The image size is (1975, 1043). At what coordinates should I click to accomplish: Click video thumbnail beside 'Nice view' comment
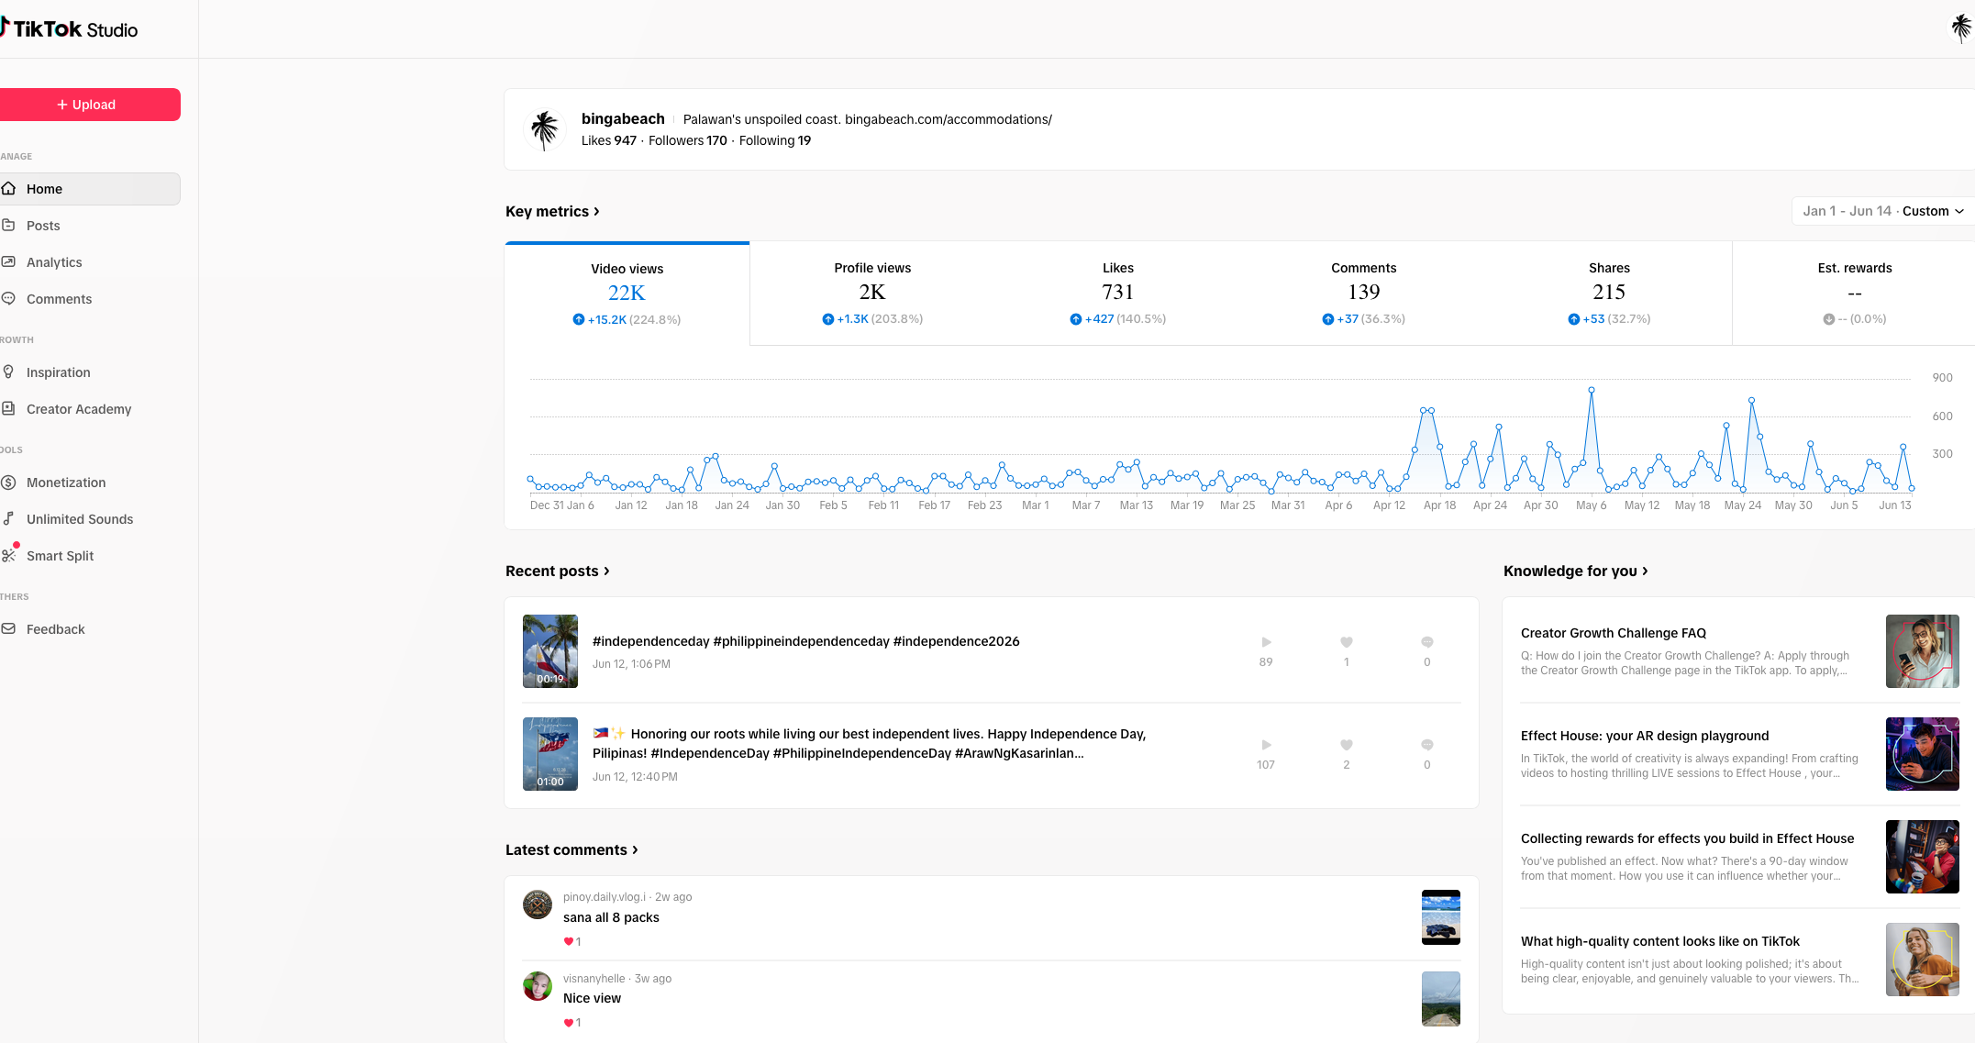pos(1441,999)
